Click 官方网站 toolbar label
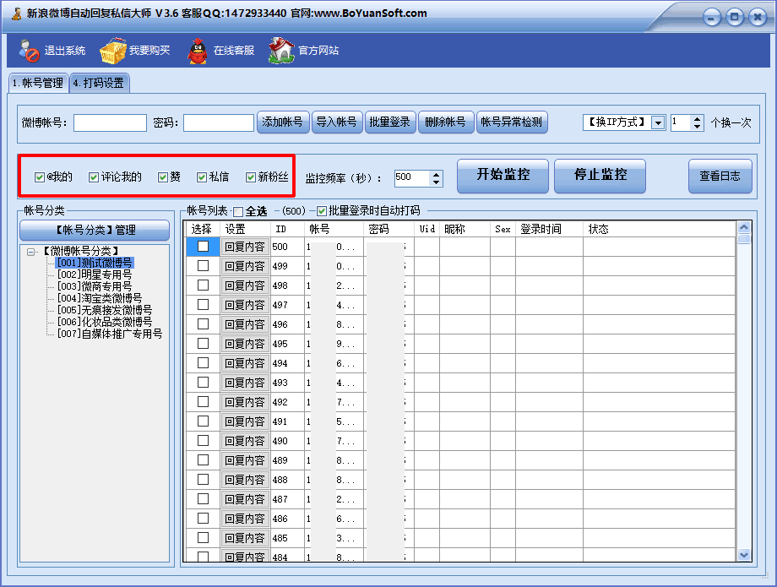 (318, 51)
